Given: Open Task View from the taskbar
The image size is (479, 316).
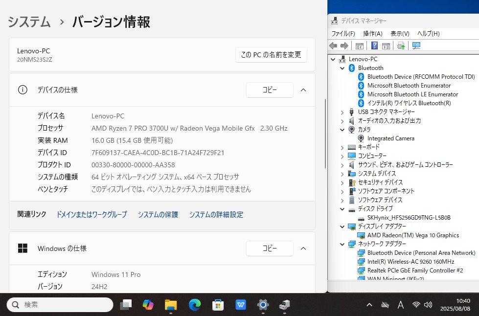Looking at the screenshot, I should (126, 304).
